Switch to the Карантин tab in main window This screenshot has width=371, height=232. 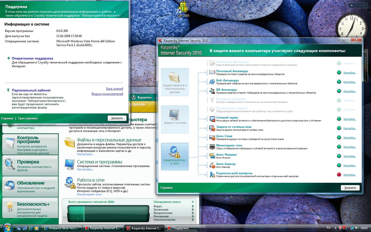[142, 97]
